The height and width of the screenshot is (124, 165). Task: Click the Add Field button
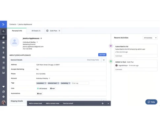[102, 55]
